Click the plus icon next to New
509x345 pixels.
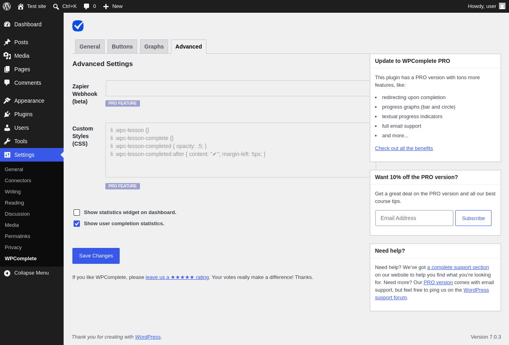(106, 6)
